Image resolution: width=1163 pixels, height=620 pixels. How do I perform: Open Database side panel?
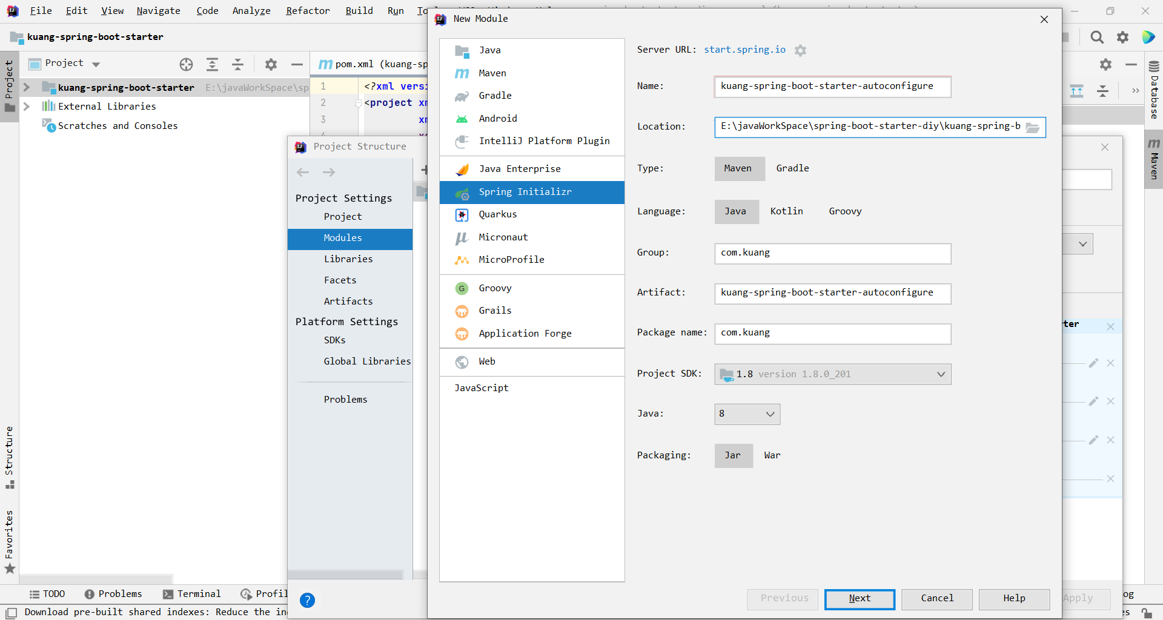[1154, 90]
